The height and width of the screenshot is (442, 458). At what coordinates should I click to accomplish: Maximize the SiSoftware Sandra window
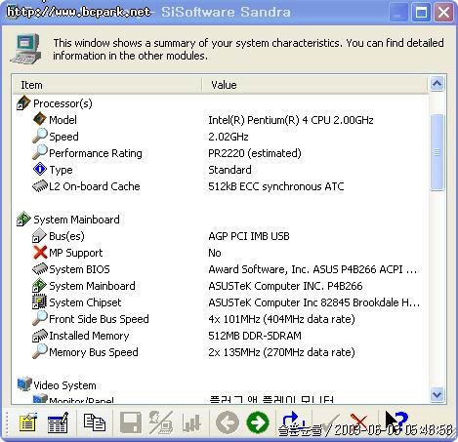(421, 13)
